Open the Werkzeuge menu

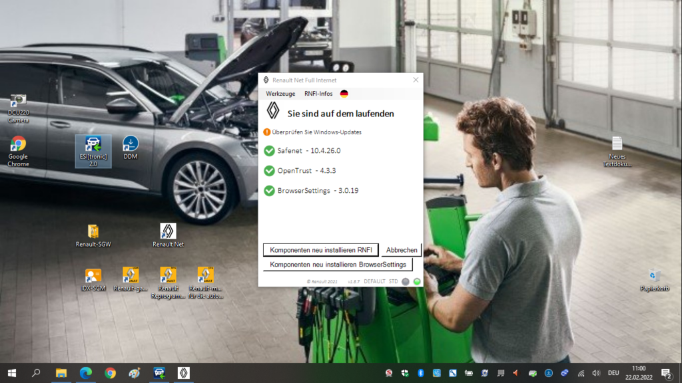tap(280, 94)
